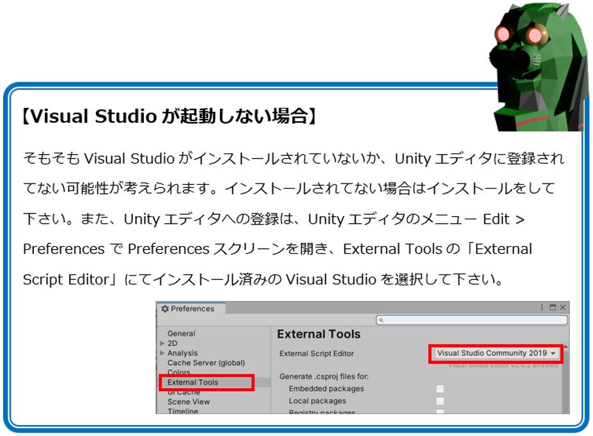Select the Analysis preferences category

(x=183, y=353)
